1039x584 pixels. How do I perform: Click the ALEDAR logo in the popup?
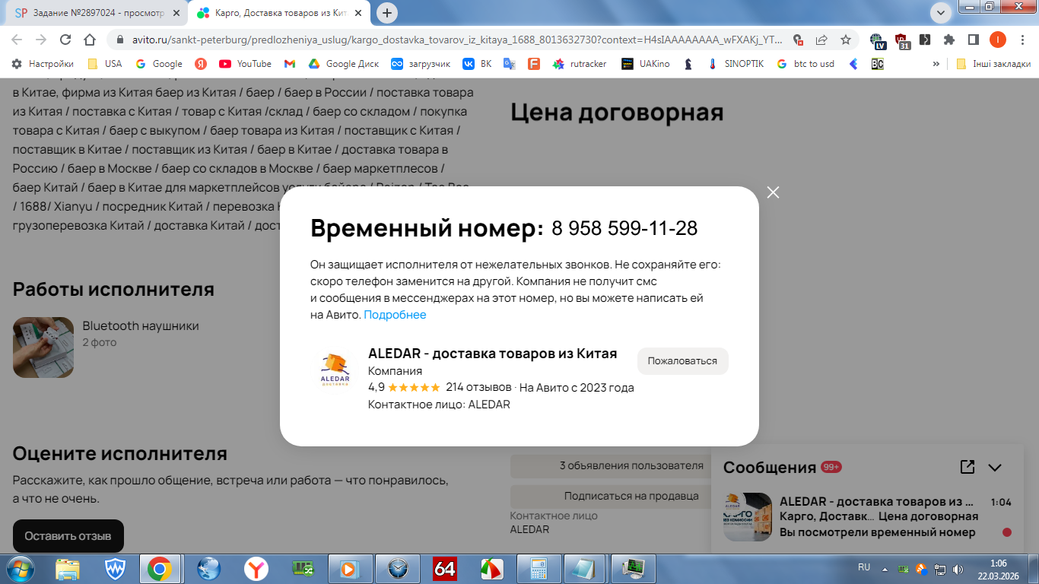click(x=335, y=370)
